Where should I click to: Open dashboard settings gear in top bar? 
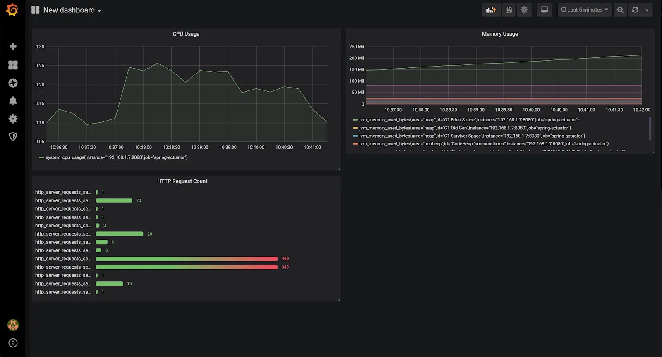click(524, 10)
